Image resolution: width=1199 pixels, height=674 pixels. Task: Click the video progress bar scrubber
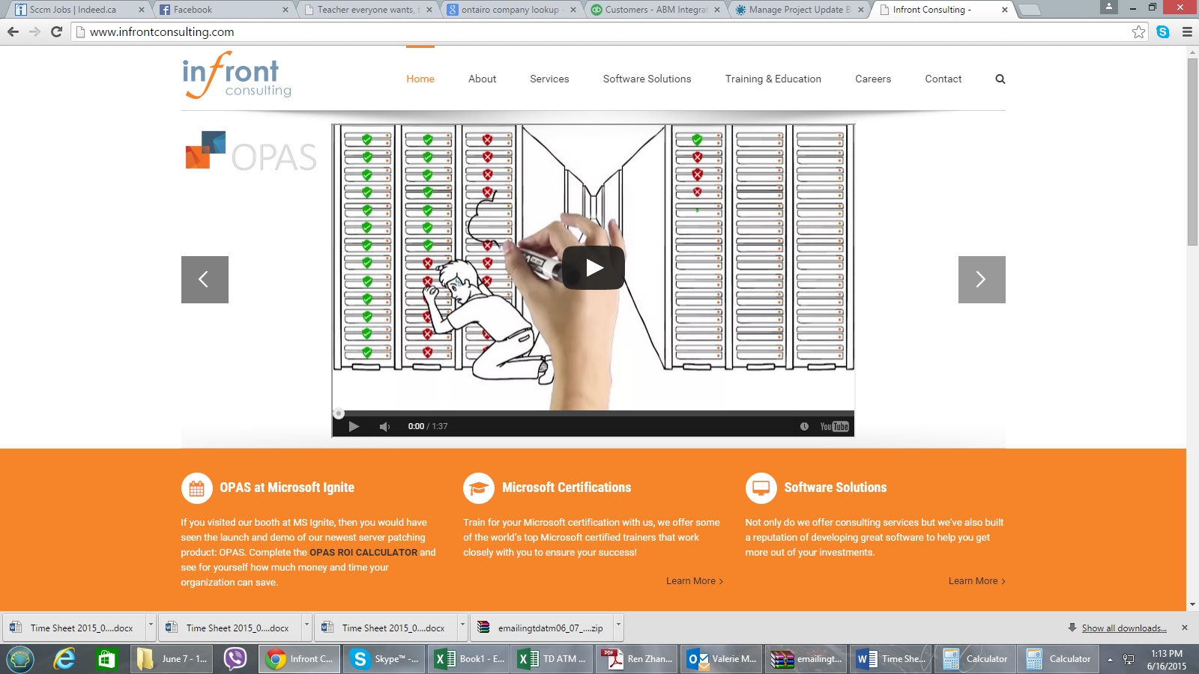click(x=339, y=413)
